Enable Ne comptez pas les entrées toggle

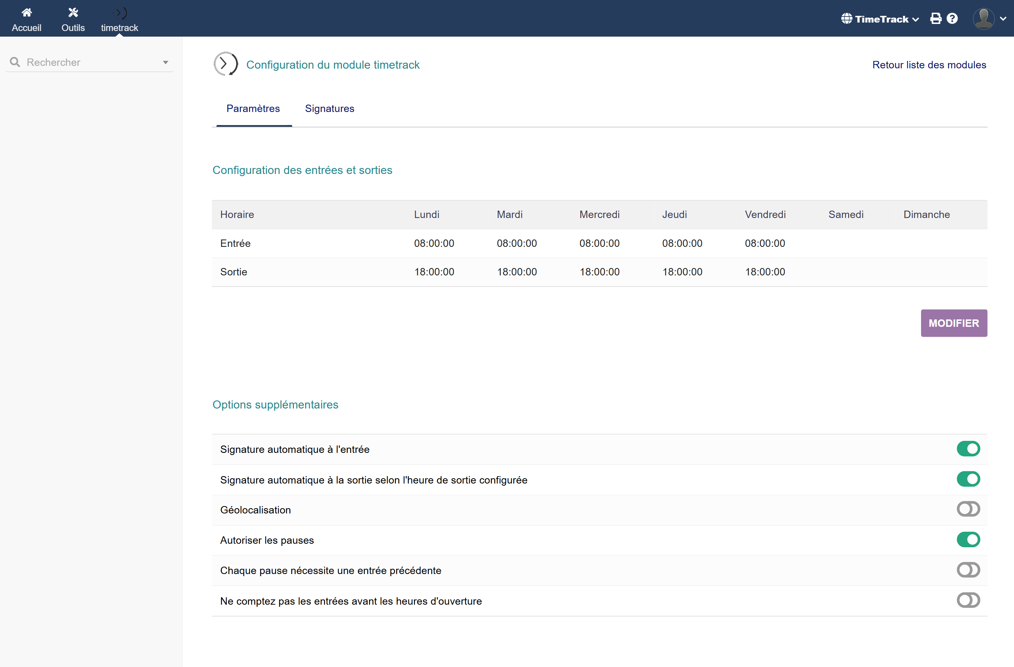968,600
